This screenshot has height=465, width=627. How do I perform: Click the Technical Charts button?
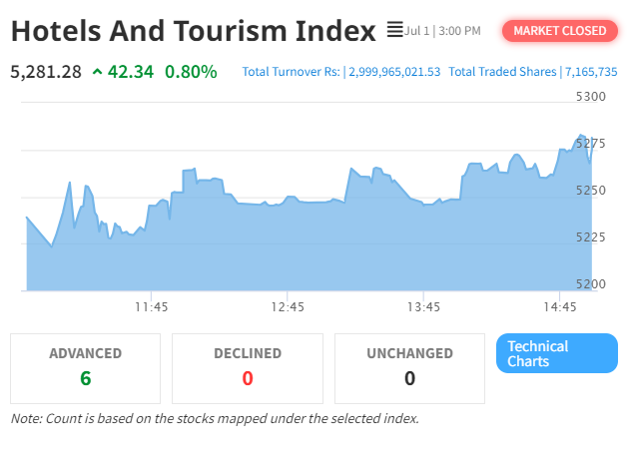pos(557,353)
